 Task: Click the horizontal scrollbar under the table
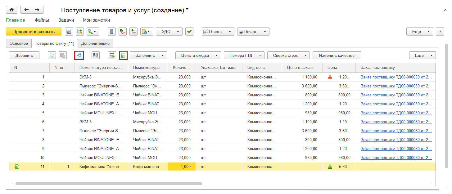109,183
